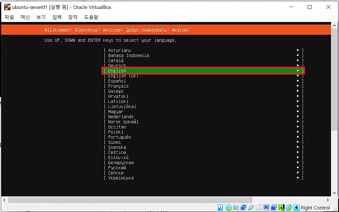Image resolution: width=339 pixels, height=212 pixels.
Task: Click the VirtualBox icon in the title bar
Action: [7, 7]
